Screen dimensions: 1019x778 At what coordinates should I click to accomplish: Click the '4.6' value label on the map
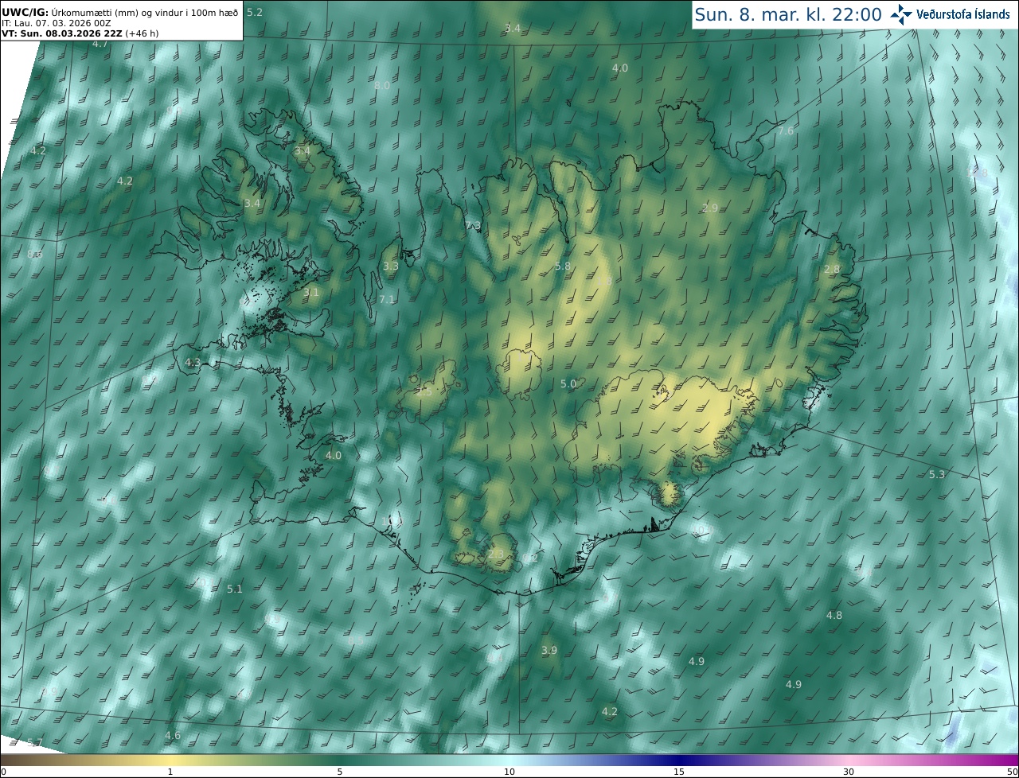pos(173,735)
